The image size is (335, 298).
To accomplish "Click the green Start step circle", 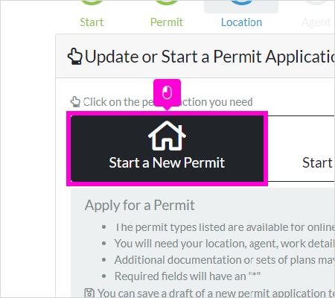I will (x=92, y=2).
